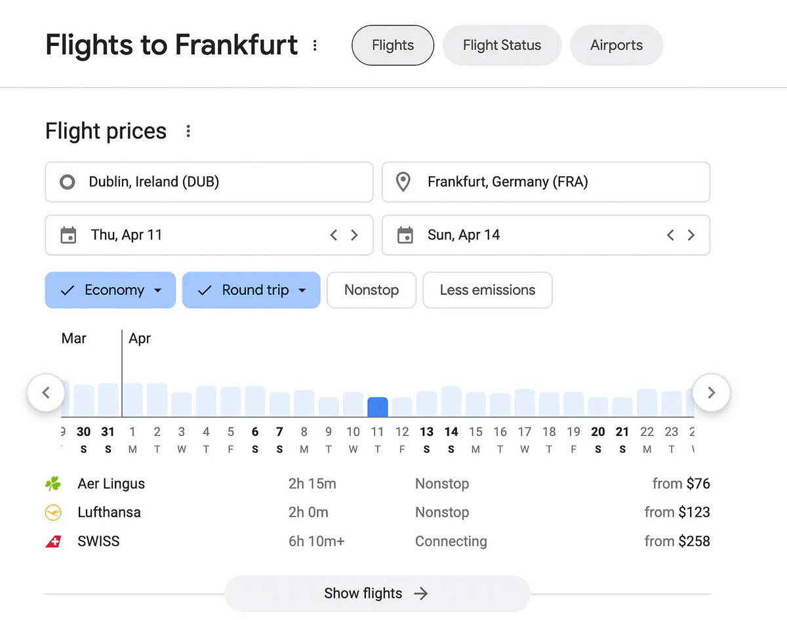Switch to the Flight Status tab

(x=502, y=45)
